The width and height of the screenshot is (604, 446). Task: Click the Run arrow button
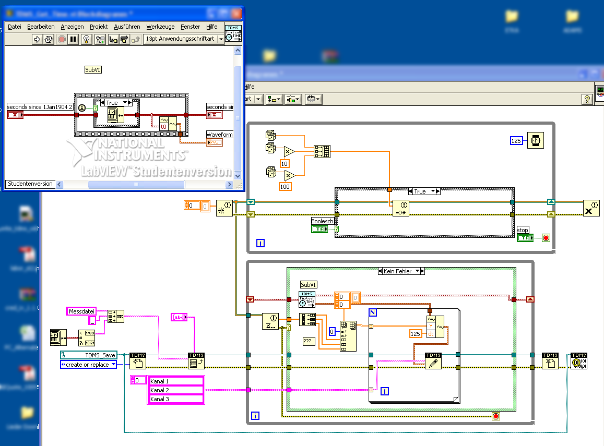pos(37,39)
